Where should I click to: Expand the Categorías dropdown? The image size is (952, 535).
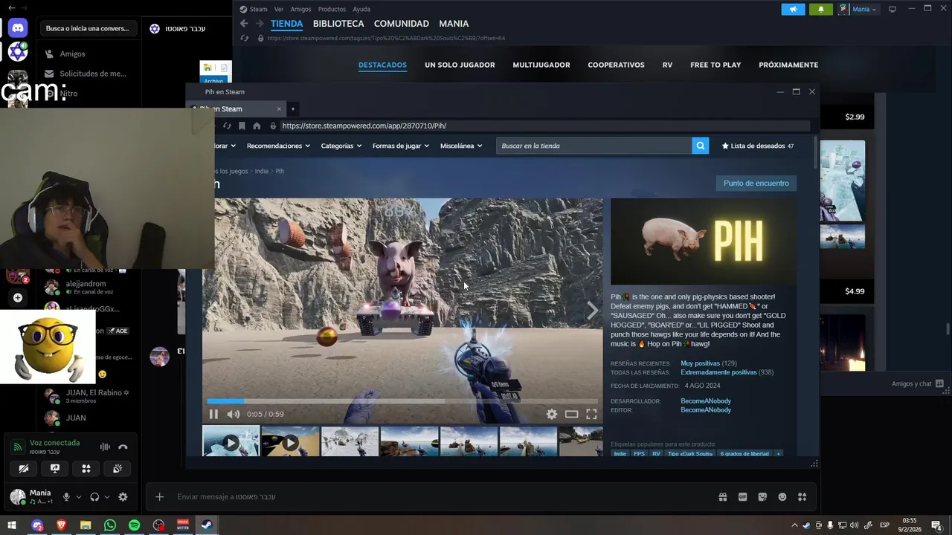[x=341, y=146]
